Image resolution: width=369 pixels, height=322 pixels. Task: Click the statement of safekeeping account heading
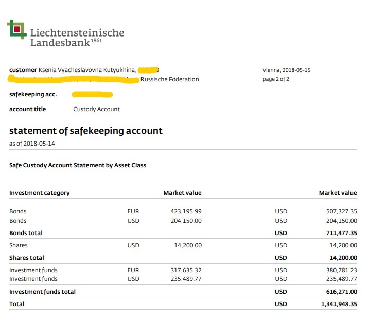click(86, 131)
